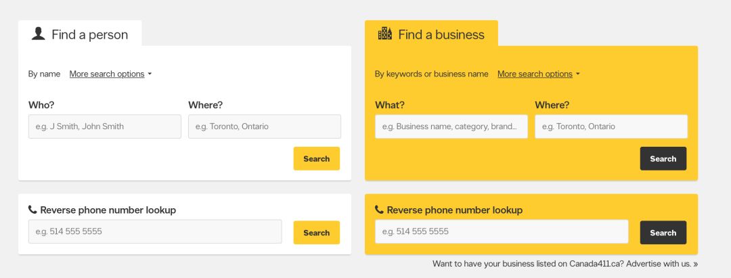731x278 pixels.
Task: Expand More search options under Find a person
Action: tap(110, 74)
